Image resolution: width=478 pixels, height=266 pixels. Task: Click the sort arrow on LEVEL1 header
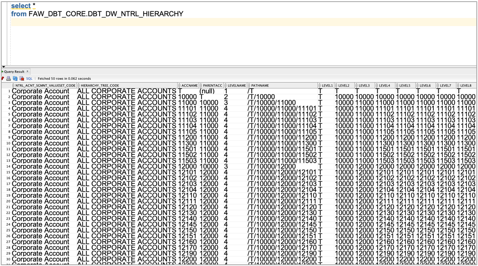pos(320,85)
